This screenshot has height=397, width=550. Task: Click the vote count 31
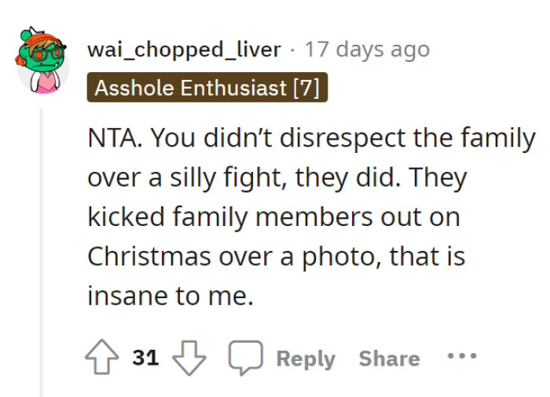tap(145, 359)
